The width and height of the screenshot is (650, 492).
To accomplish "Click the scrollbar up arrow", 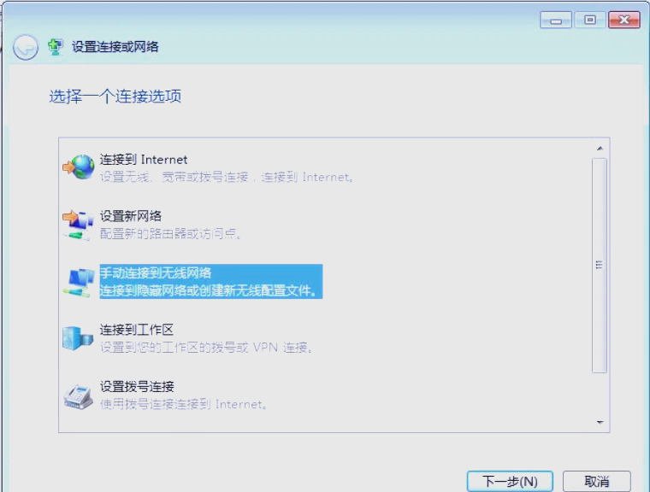I will 600,149.
